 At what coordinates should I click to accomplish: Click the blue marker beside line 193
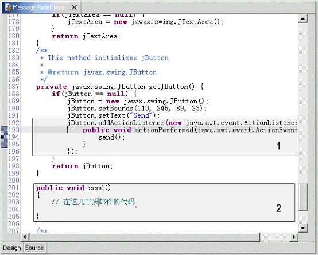click(x=4, y=137)
